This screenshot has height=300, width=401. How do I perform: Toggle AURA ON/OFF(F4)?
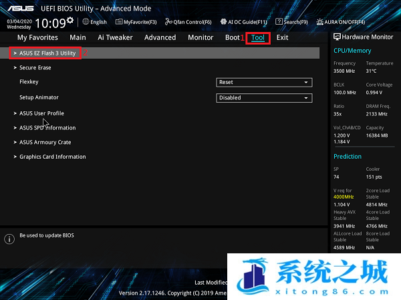tap(341, 22)
